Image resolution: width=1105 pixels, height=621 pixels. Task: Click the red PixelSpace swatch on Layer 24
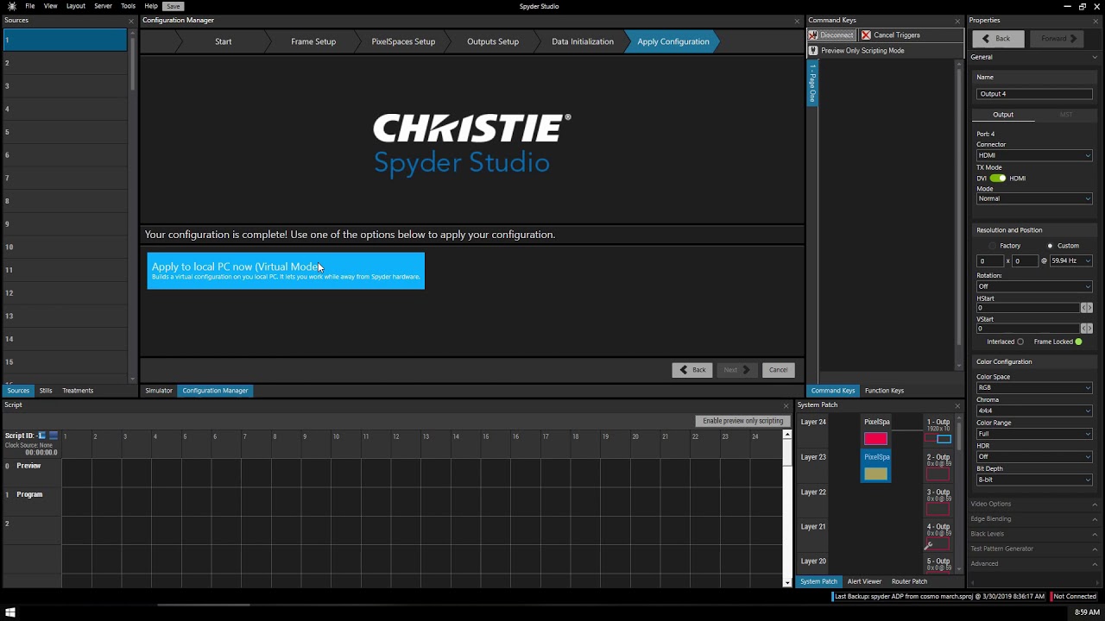(875, 439)
